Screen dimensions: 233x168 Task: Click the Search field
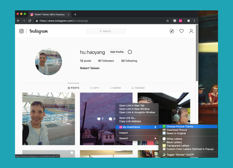(106, 31)
